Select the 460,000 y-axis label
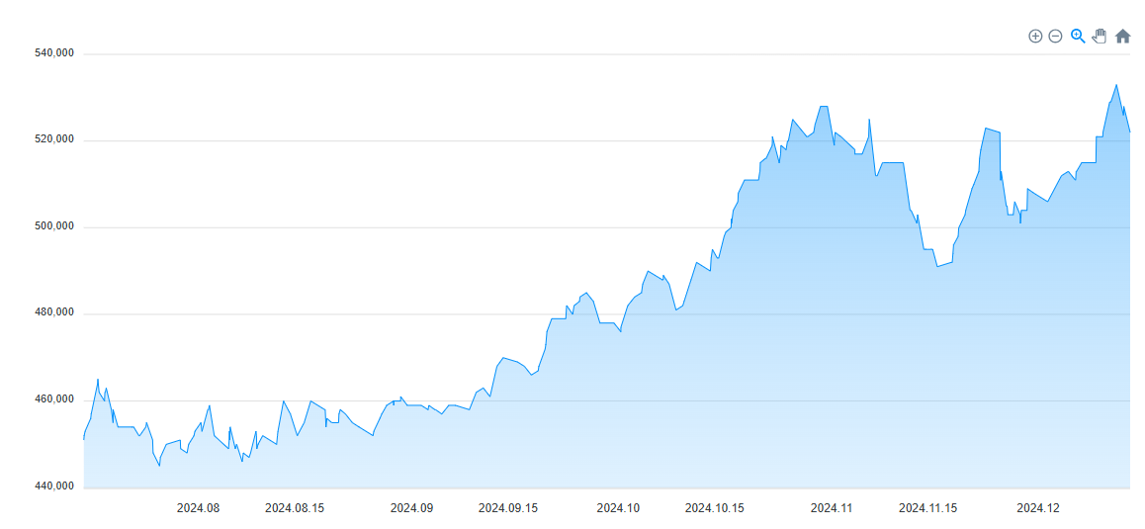This screenshot has height=529, width=1145. [x=54, y=399]
